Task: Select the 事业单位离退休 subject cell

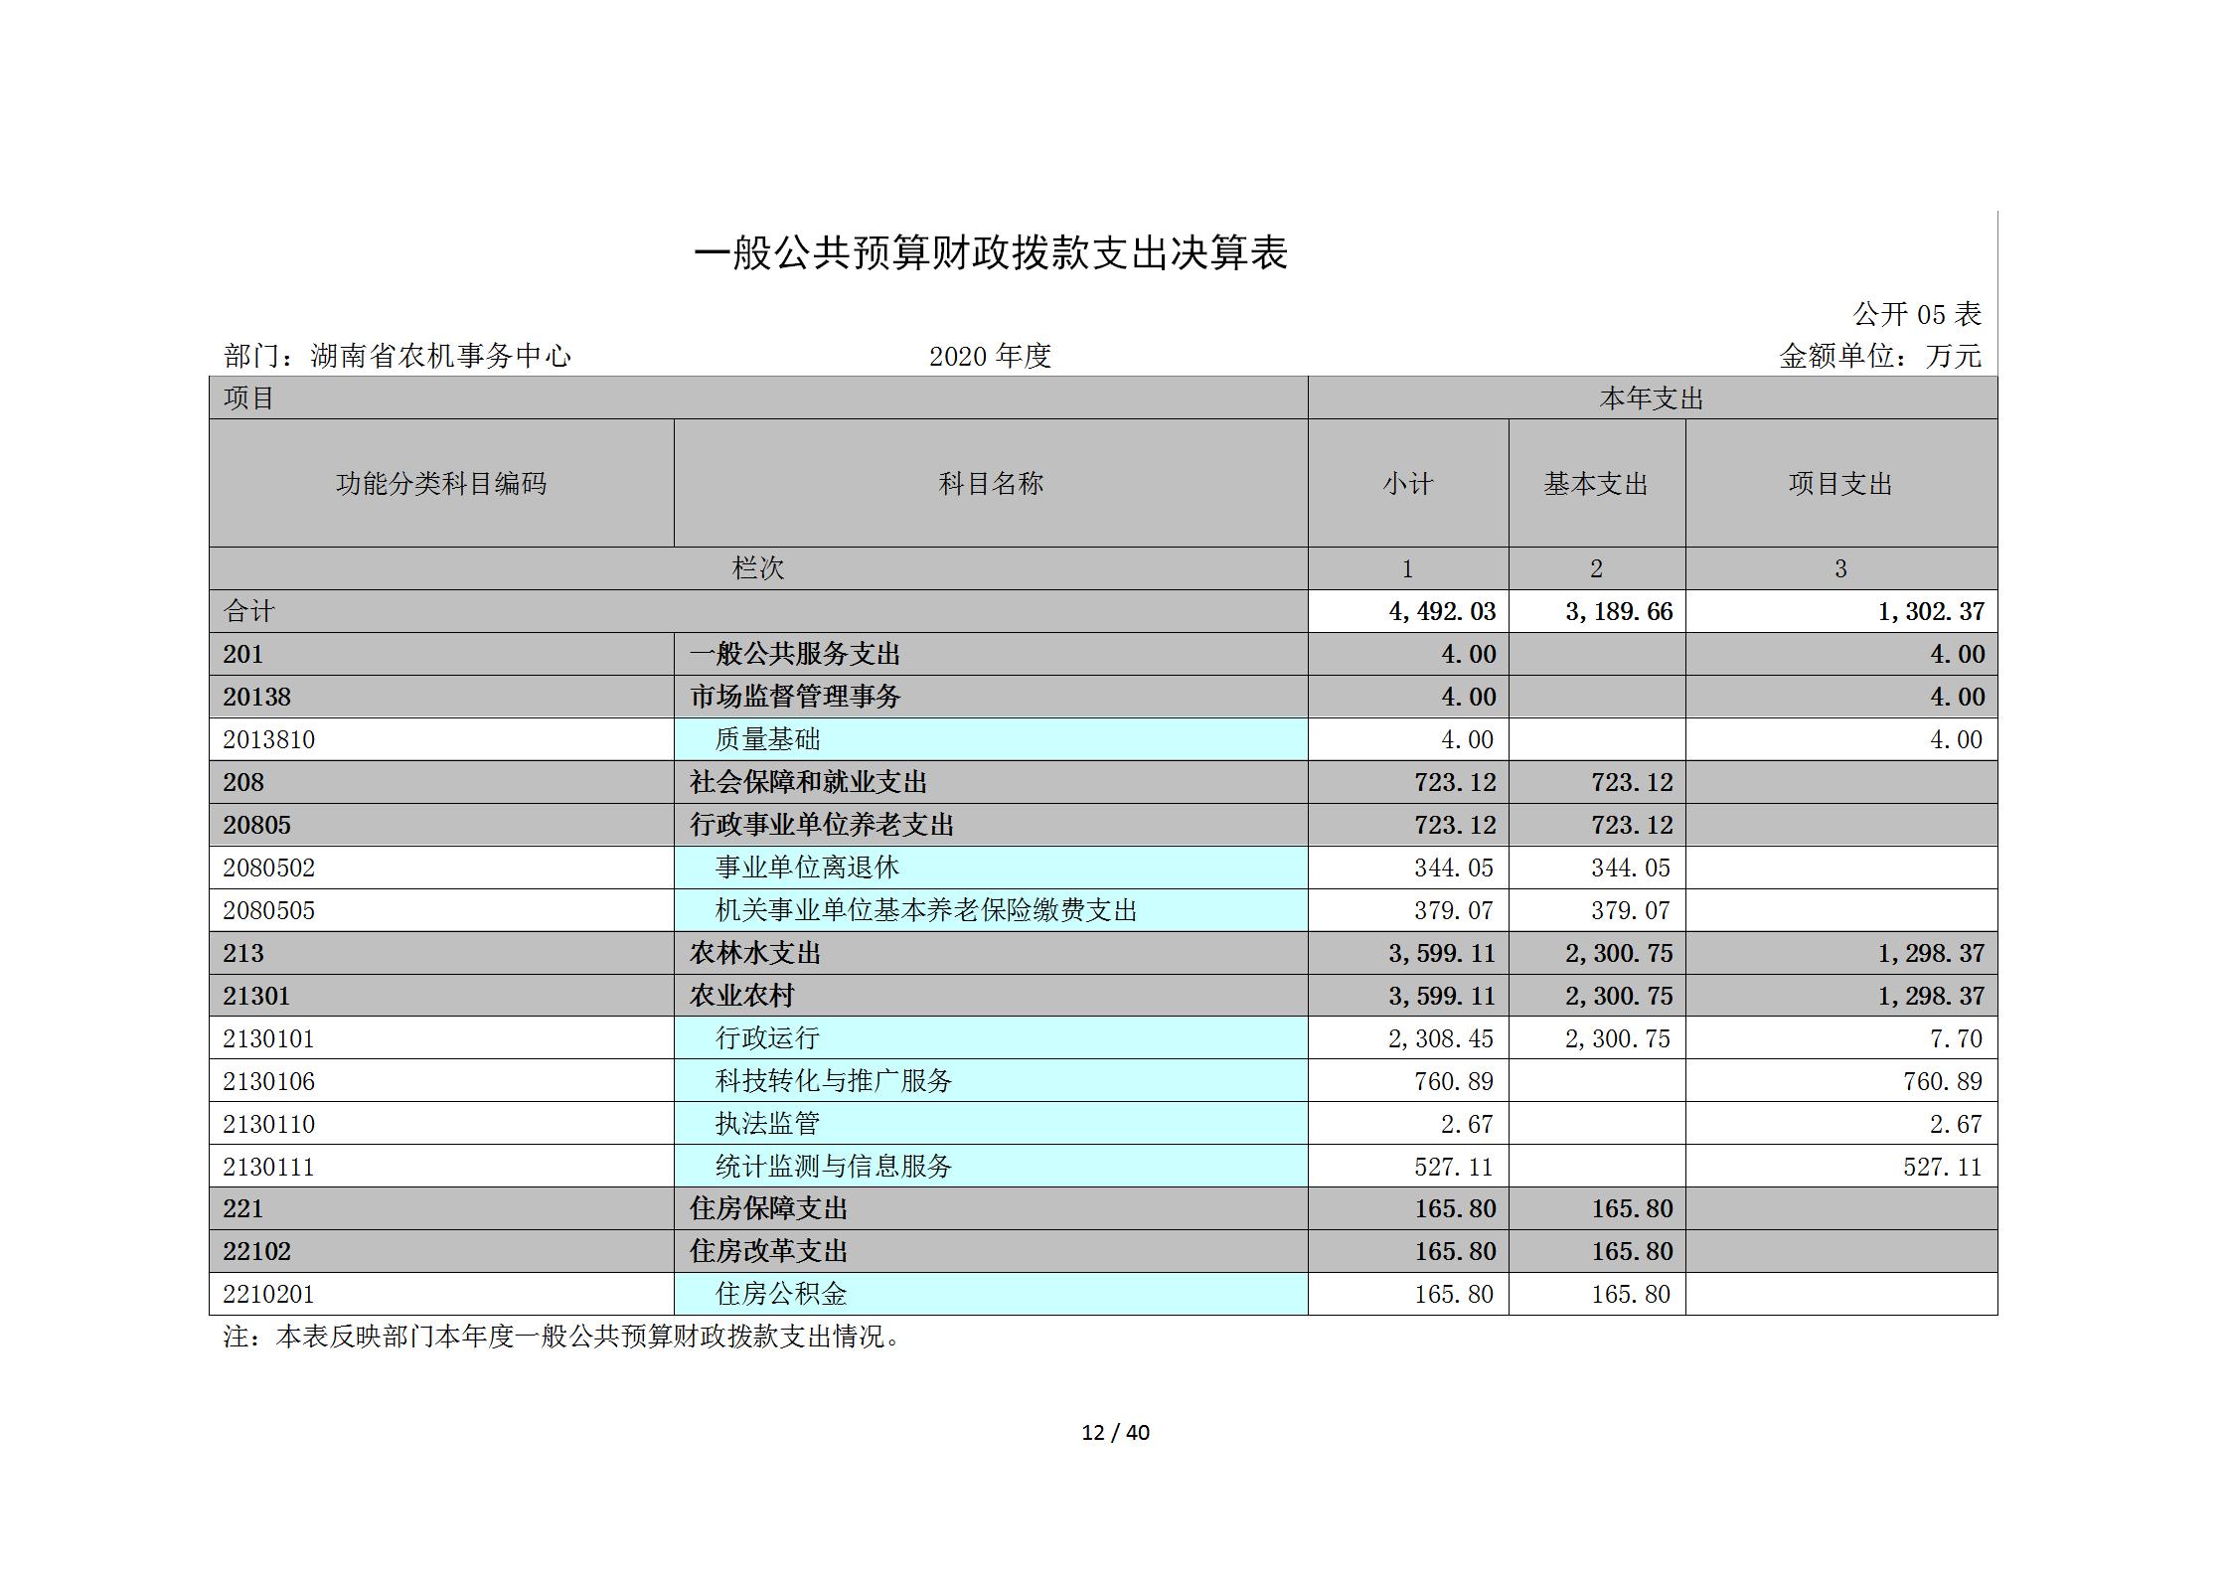Action: 806,867
